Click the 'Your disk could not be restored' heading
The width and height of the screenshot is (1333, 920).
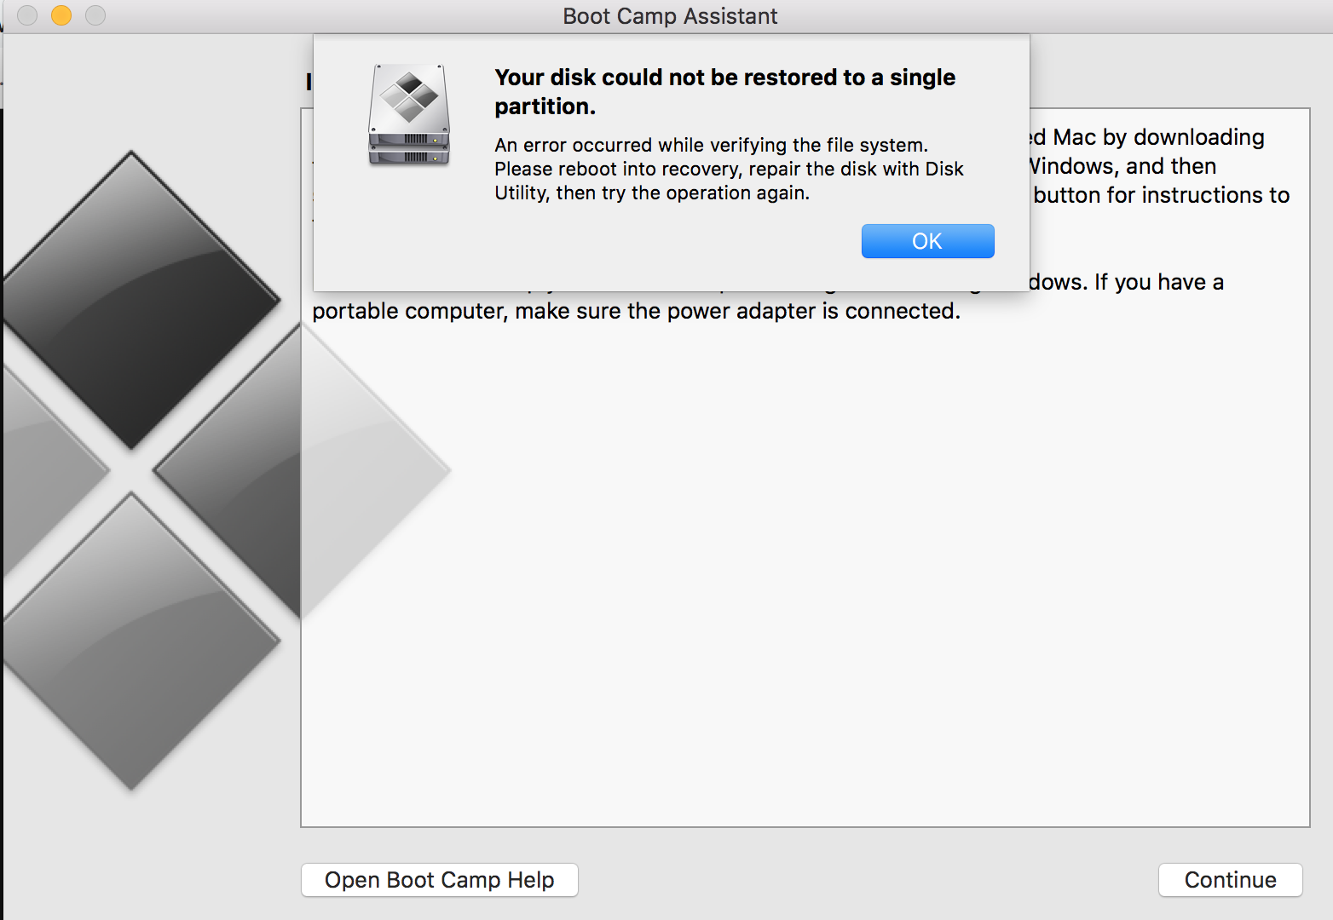pos(724,91)
